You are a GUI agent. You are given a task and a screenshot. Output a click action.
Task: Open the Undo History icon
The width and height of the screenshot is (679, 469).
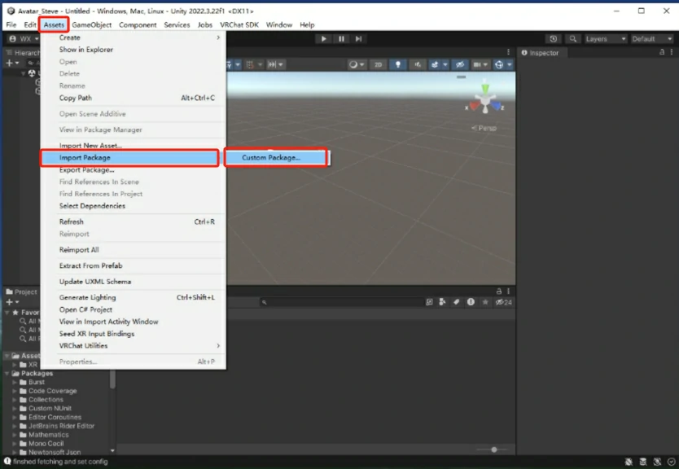click(554, 38)
